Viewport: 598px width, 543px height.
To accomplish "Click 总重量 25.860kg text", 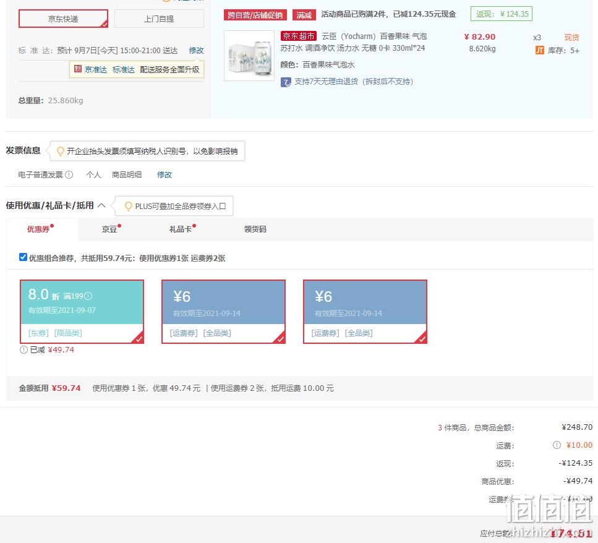I will [51, 101].
